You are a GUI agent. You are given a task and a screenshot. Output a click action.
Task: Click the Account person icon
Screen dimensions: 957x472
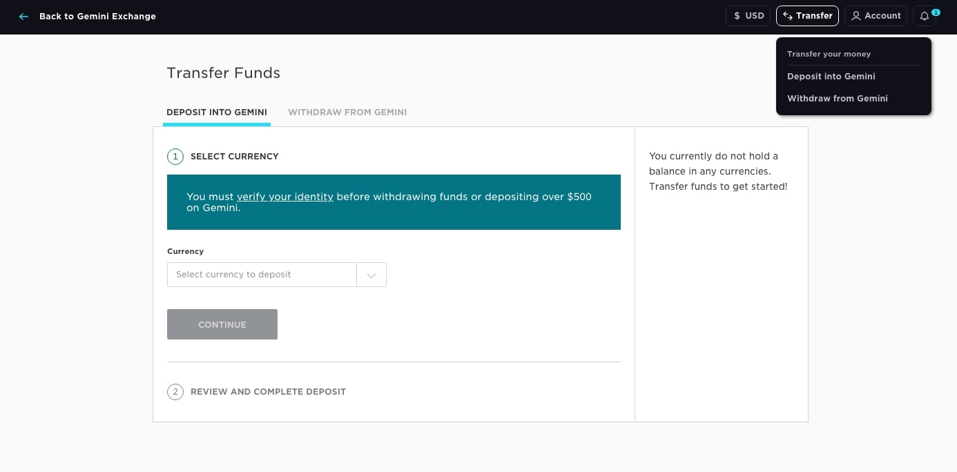coord(856,16)
